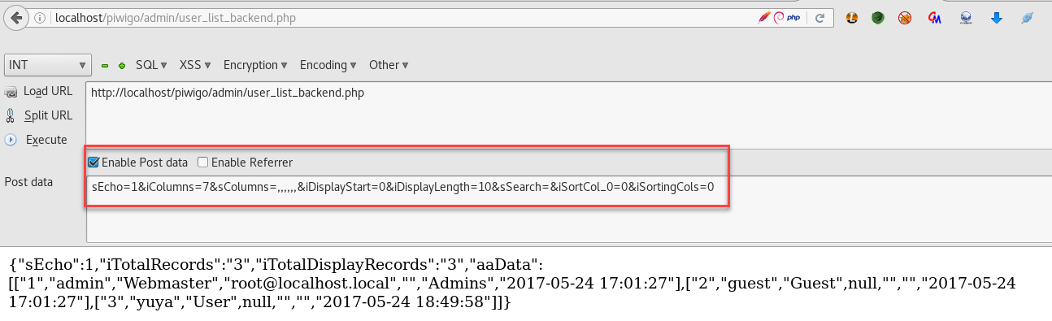Click the Load URL button
Viewport: 1052px width, 321px height.
[39, 91]
